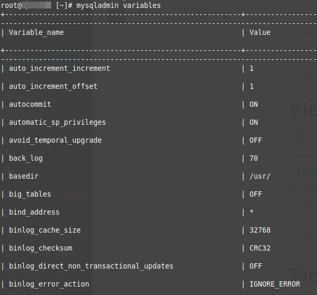
Task: Select the auto_increment_increment variable name
Action: (x=59, y=68)
